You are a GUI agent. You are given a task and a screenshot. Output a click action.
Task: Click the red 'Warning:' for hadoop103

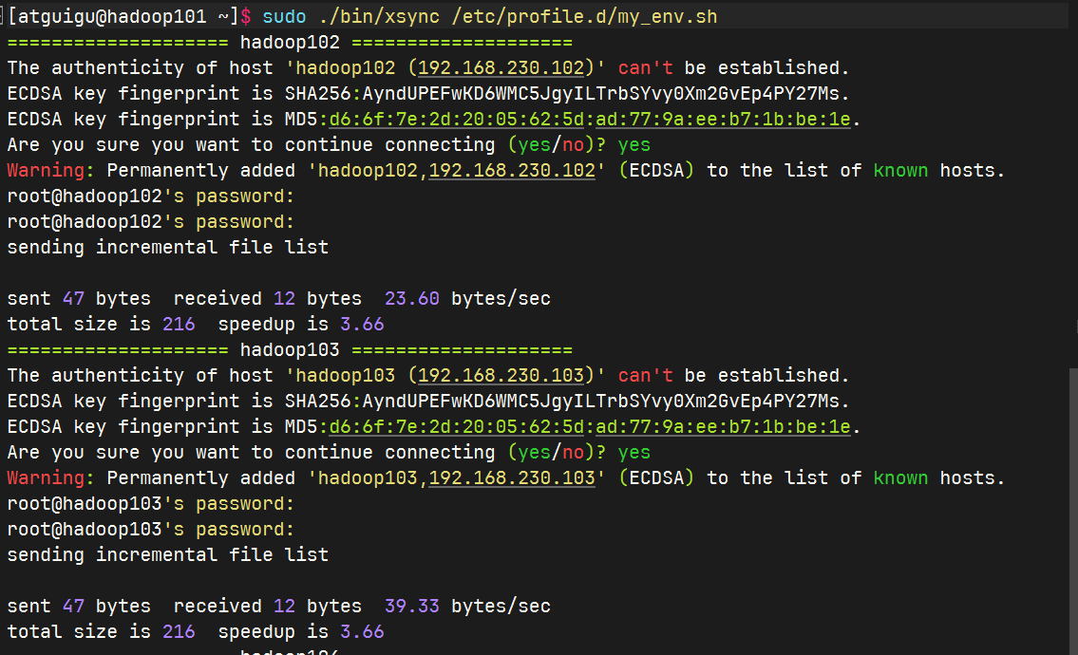pos(50,477)
